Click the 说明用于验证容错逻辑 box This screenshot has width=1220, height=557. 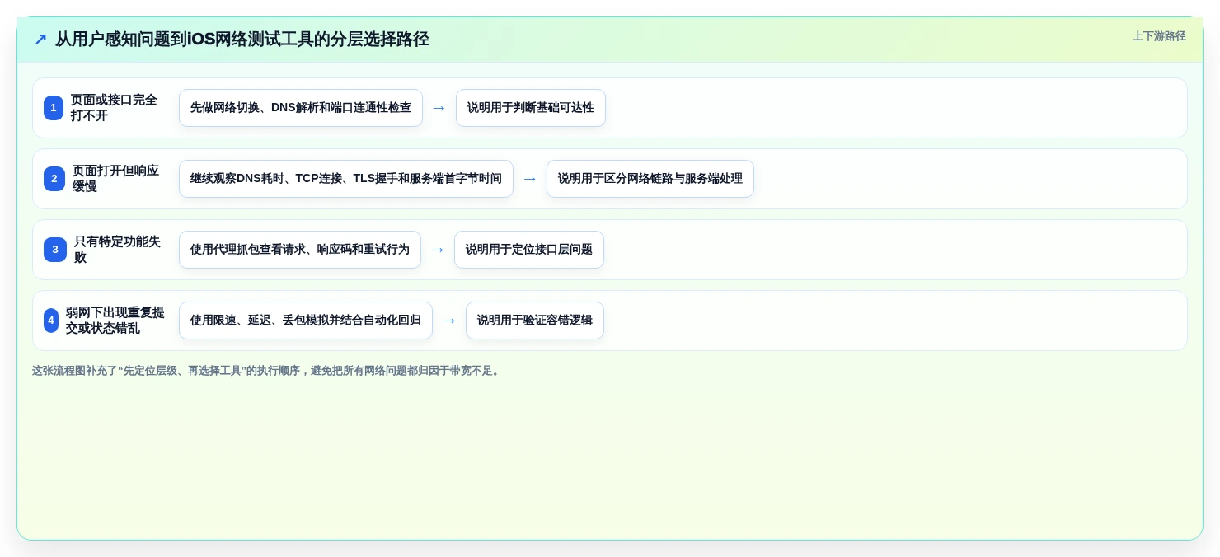point(535,321)
